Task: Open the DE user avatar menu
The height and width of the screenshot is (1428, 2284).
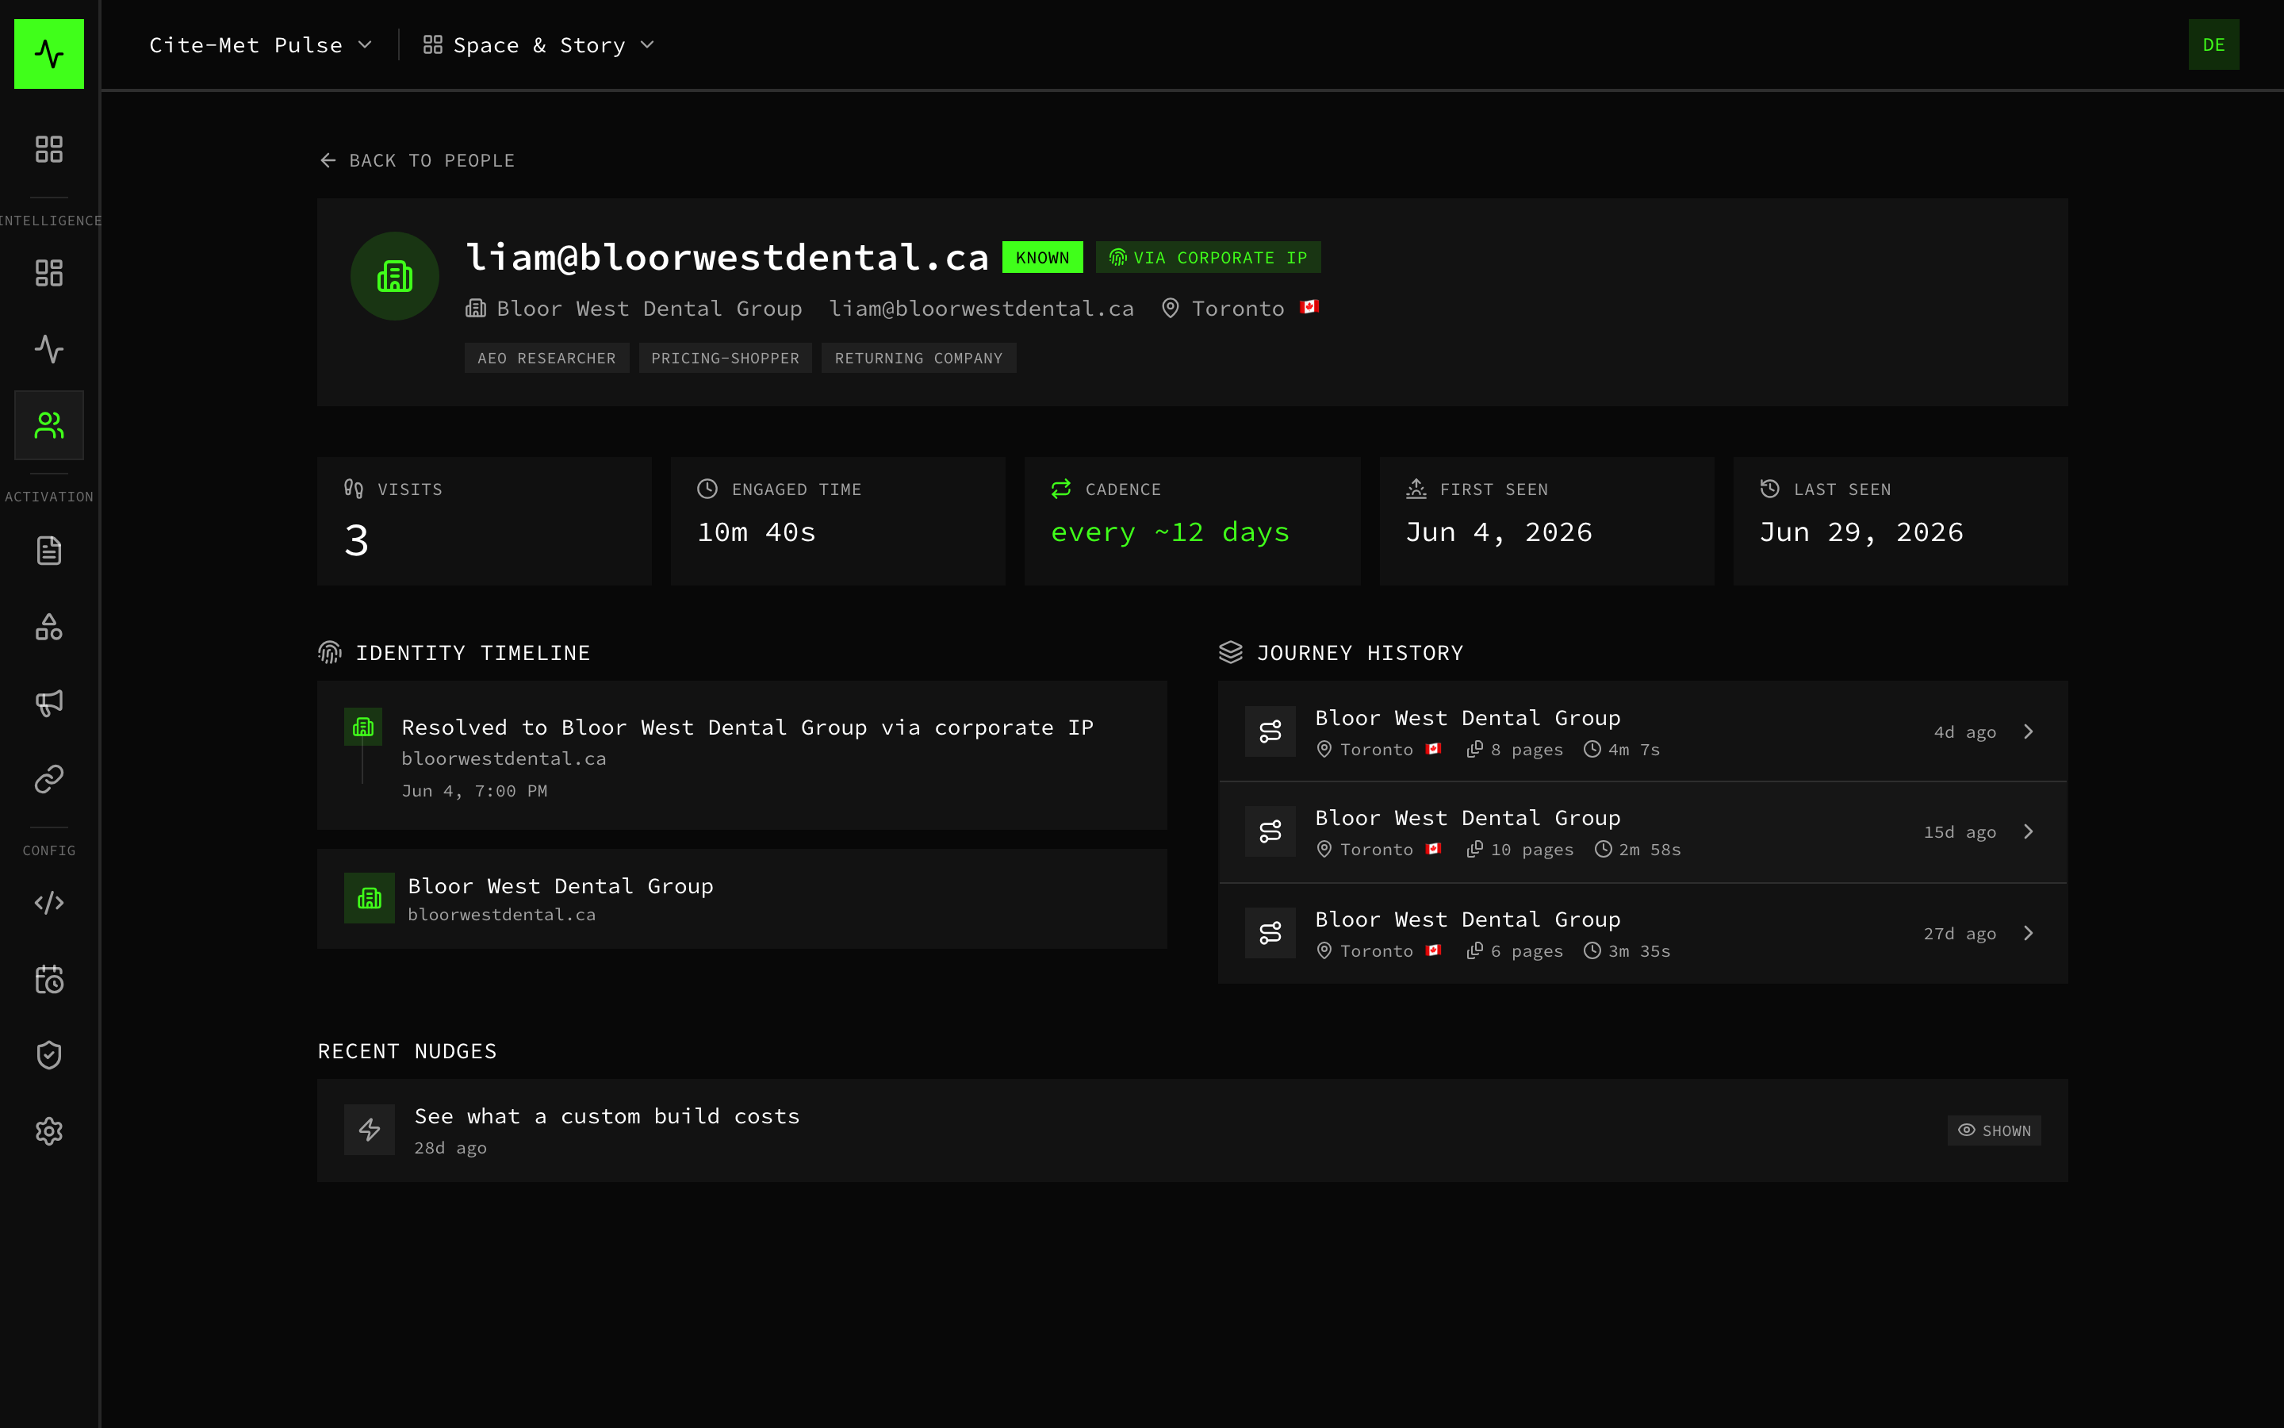Action: tap(2213, 44)
